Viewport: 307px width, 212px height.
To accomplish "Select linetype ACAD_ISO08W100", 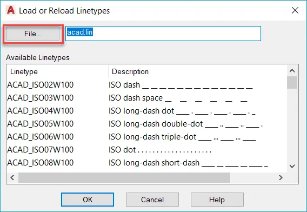I will click(x=41, y=163).
